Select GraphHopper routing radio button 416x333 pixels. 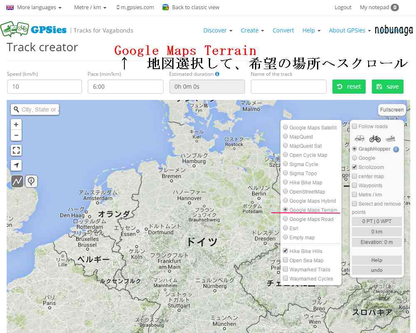click(354, 149)
